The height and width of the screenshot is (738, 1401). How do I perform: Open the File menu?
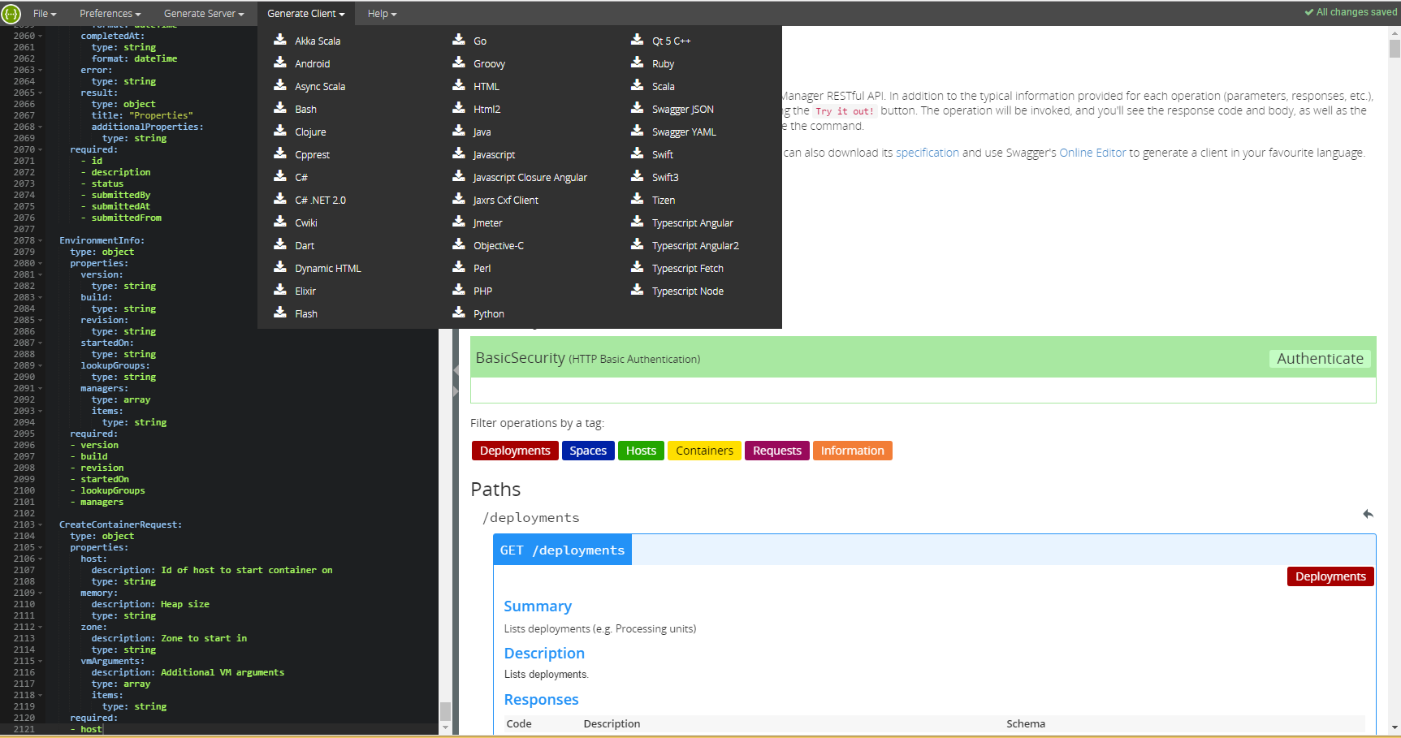tap(45, 14)
